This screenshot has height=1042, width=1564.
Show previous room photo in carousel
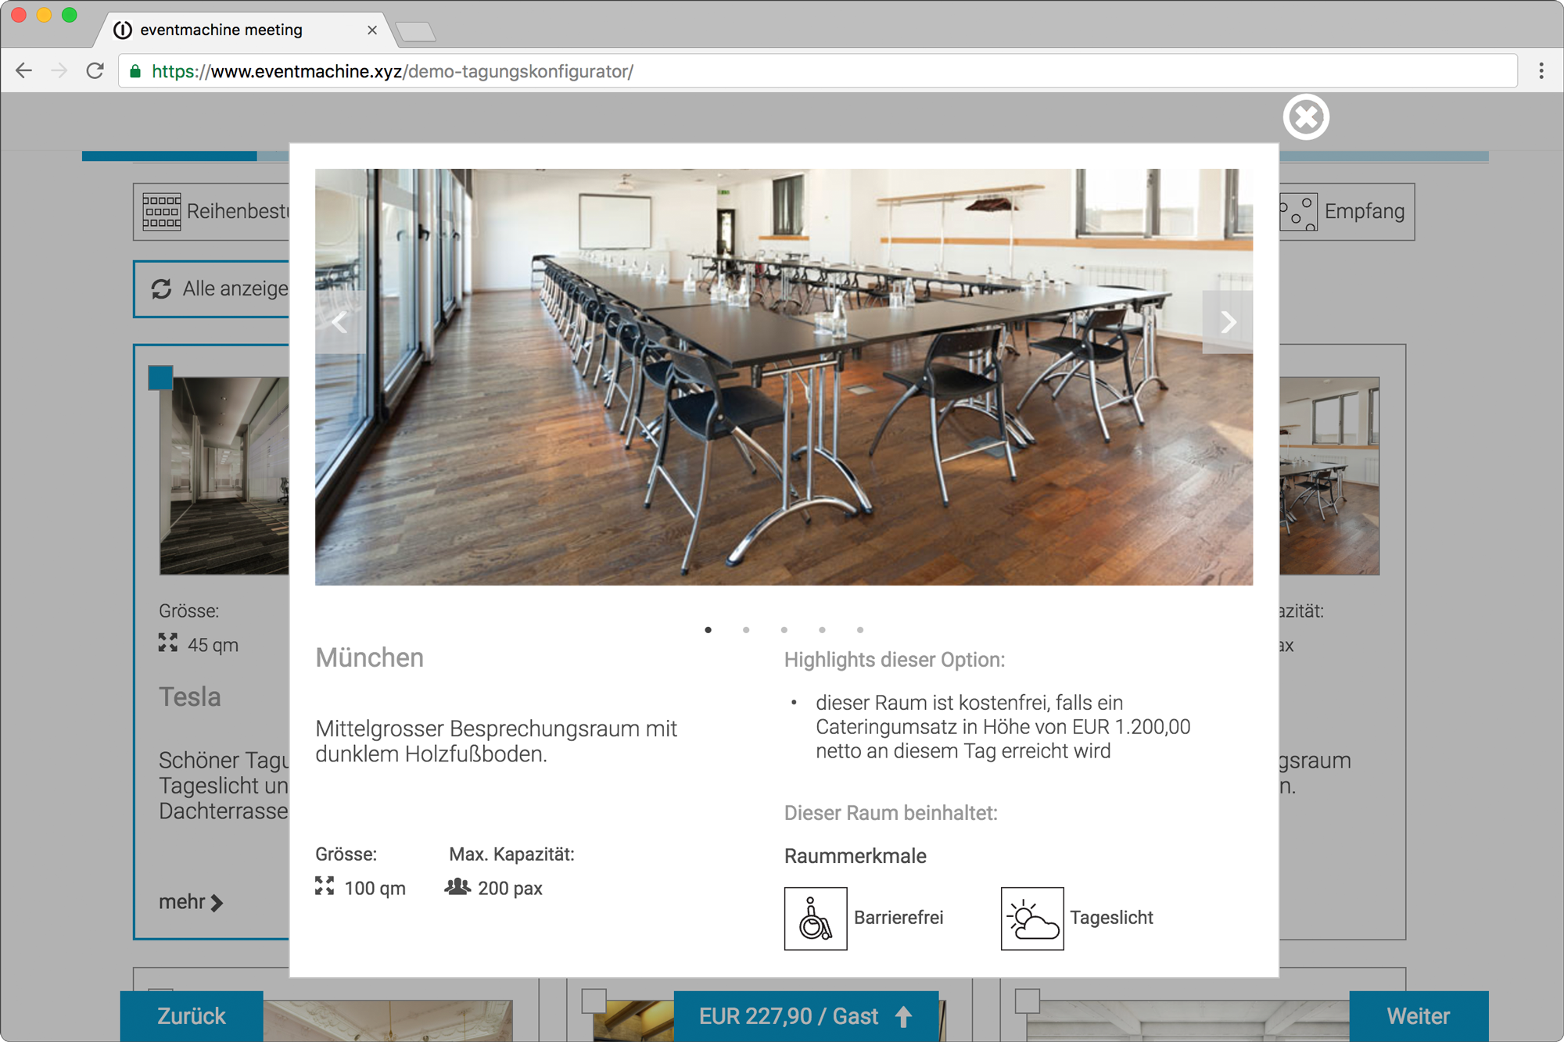(340, 322)
